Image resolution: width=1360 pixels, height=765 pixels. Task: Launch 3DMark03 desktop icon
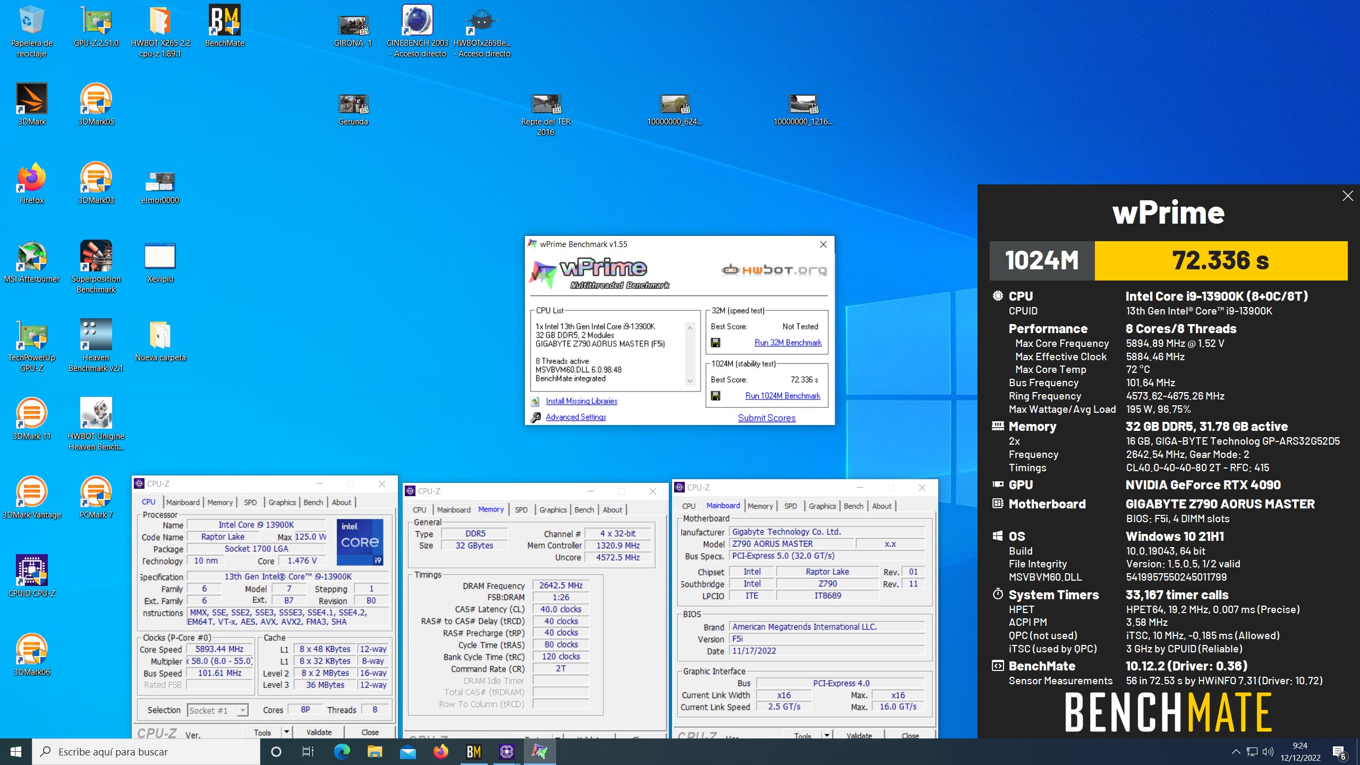point(96,183)
